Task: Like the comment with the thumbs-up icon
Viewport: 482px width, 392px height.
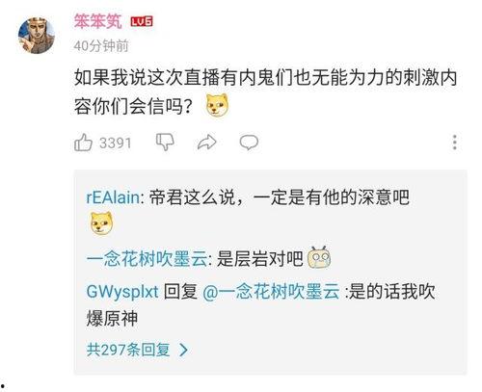Action: (x=83, y=143)
